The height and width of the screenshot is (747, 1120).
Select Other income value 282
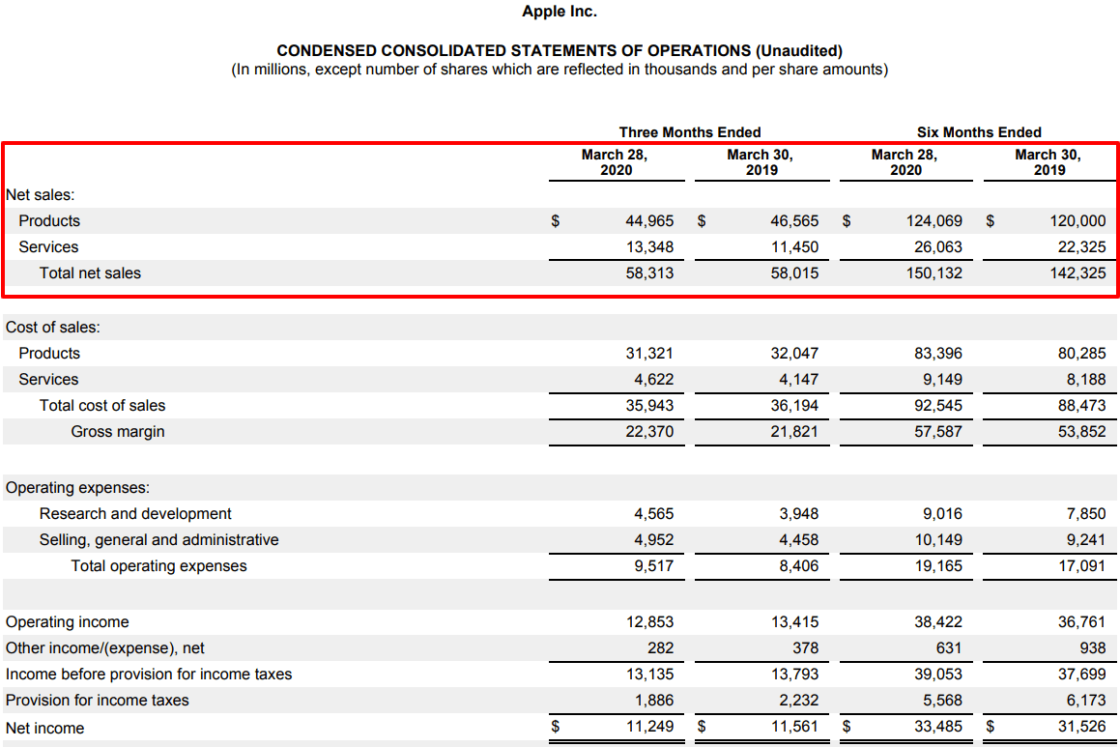click(x=660, y=648)
